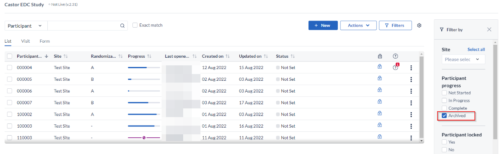The image size is (503, 154).
Task: Click the Select all sites link
Action: 476,49
